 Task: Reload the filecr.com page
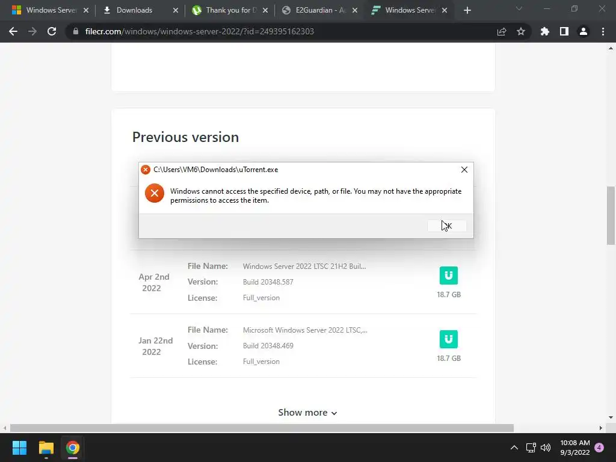point(52,31)
